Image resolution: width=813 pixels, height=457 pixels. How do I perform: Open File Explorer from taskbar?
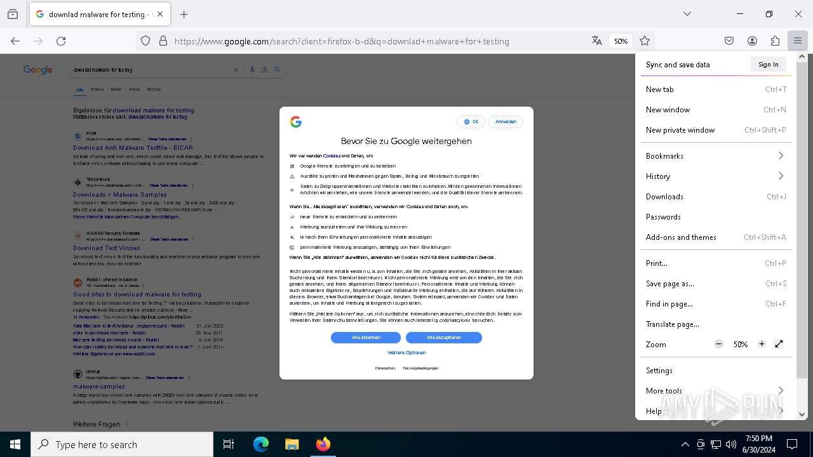292,444
